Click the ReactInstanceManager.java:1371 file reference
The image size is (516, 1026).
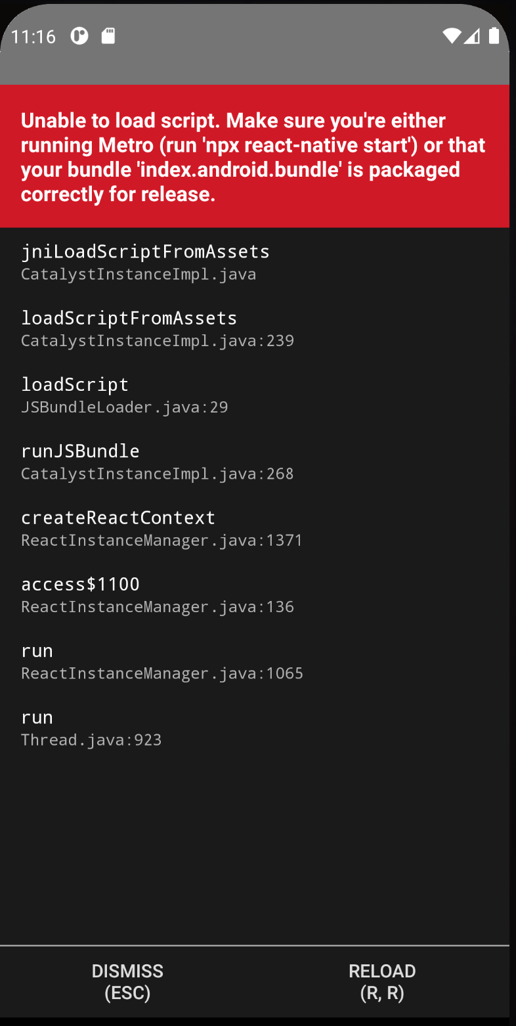pos(162,541)
